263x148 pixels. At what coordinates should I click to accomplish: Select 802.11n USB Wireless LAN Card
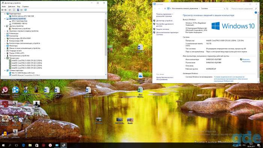[22, 73]
